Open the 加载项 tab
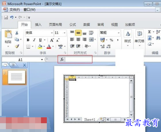The image size is (161, 132). click(x=130, y=25)
